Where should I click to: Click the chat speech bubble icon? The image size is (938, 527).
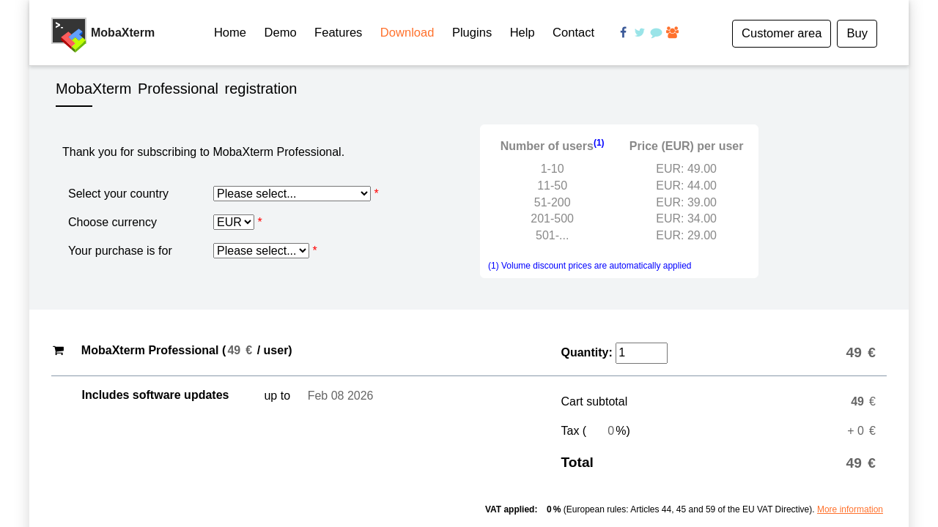point(656,33)
